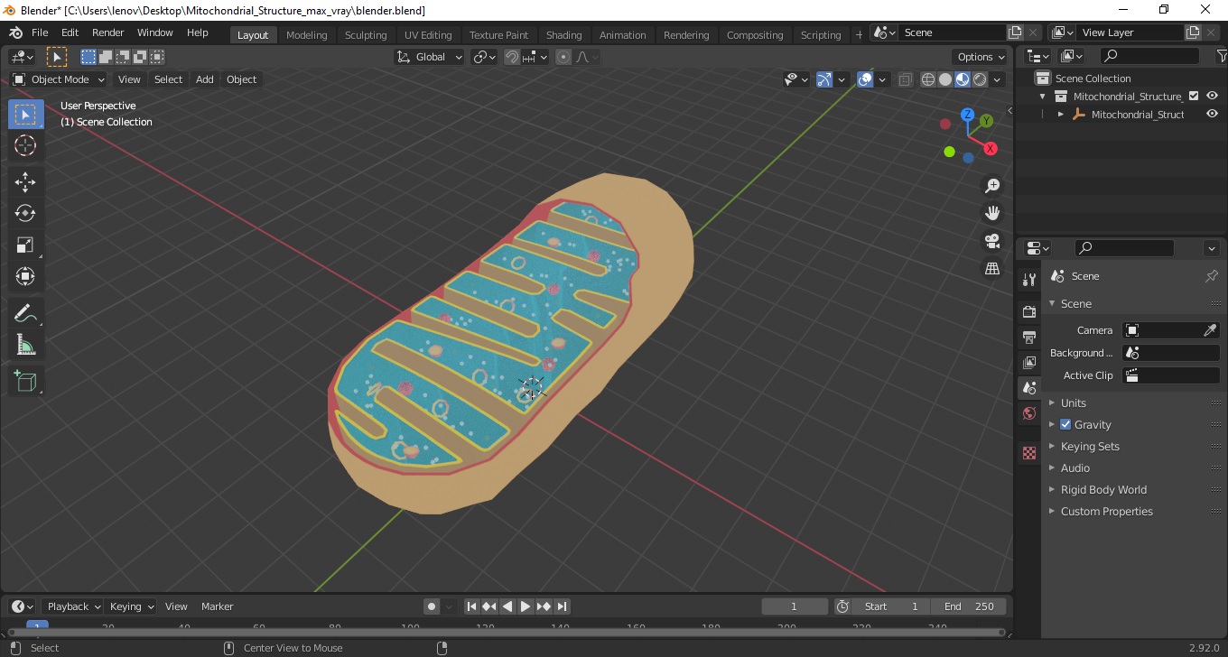Open the World properties tab
1228x657 pixels.
click(1028, 413)
